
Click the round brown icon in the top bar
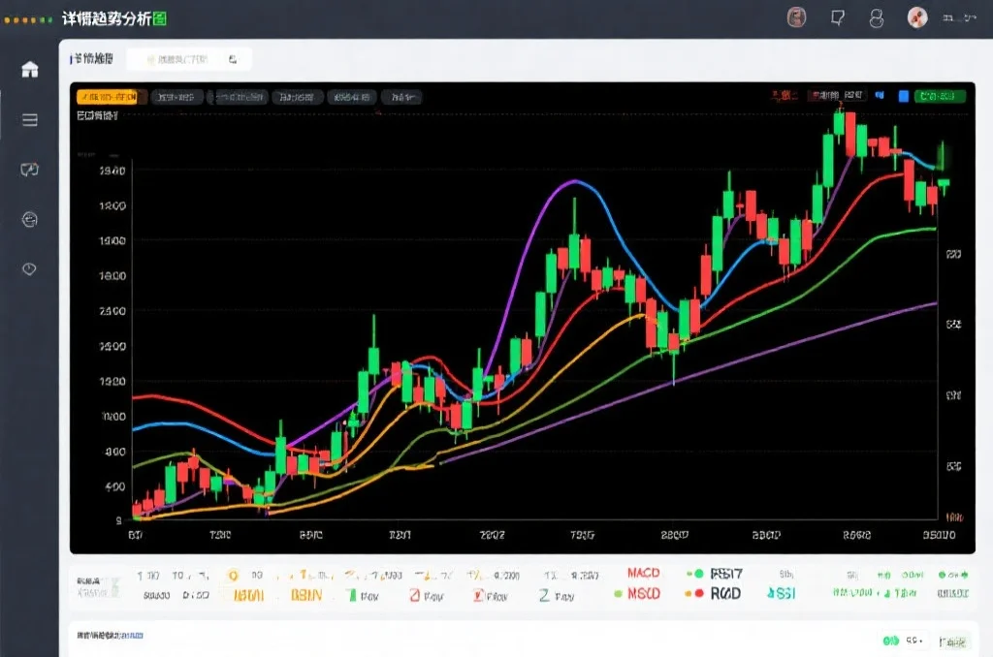(x=796, y=17)
